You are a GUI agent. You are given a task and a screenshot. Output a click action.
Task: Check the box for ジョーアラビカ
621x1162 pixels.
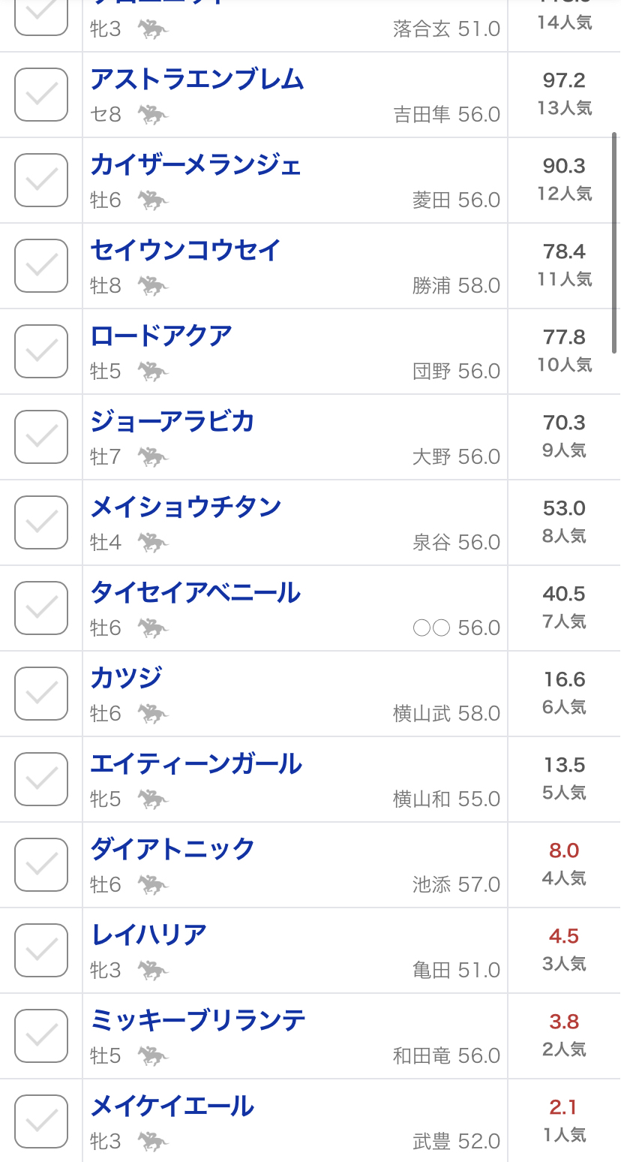(x=41, y=437)
